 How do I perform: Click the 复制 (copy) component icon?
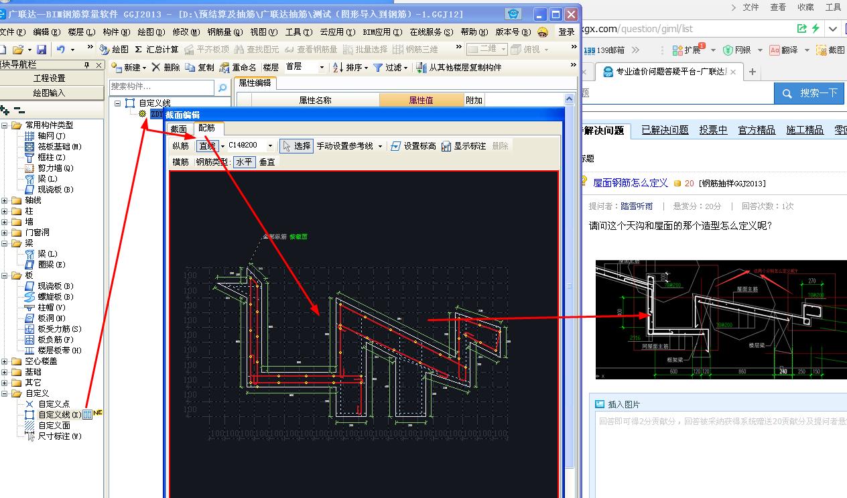[190, 67]
